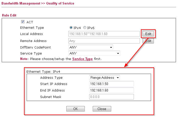Click the Start IP Address label

pos(54,84)
